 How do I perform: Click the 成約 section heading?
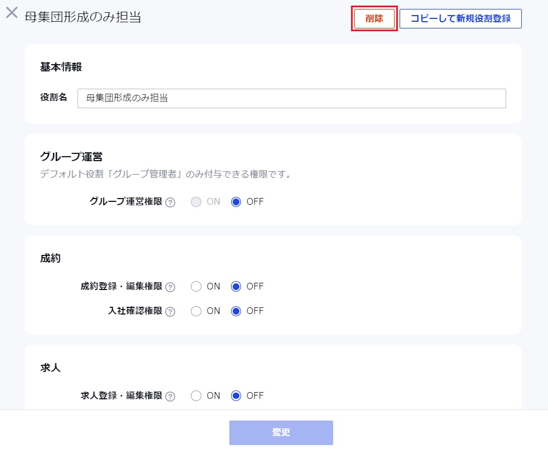click(x=50, y=258)
